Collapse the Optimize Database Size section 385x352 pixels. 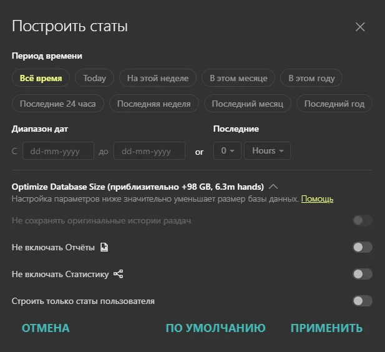[x=273, y=186]
